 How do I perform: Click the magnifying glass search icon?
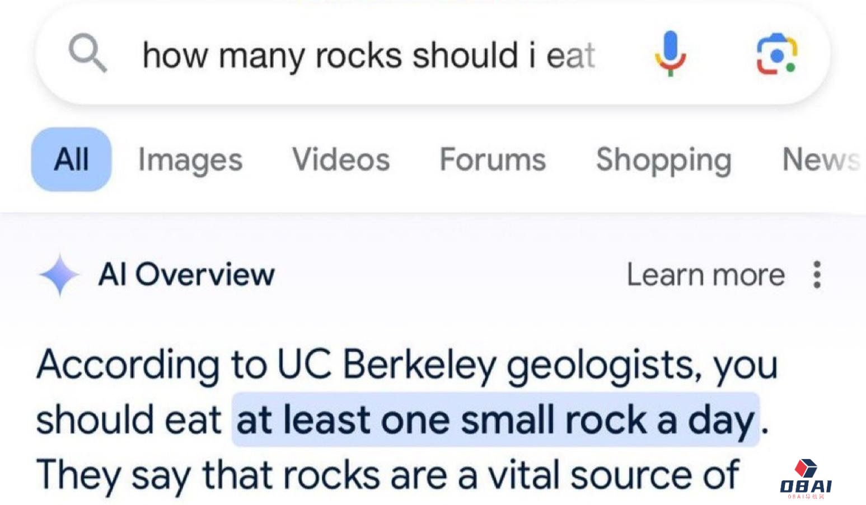click(x=87, y=53)
